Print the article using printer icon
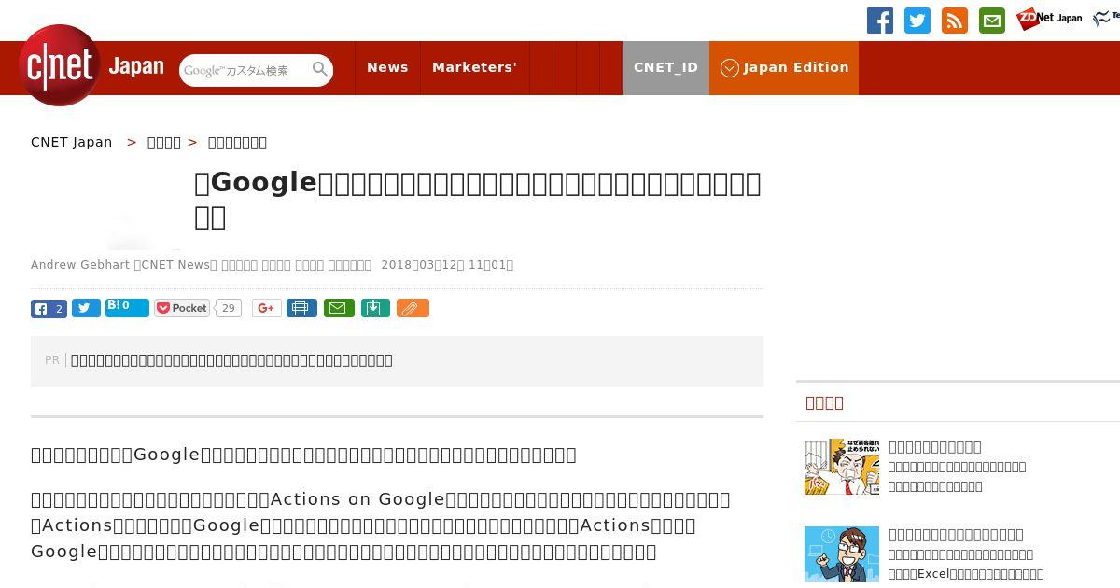Screen dimensions: 1120x588 [301, 308]
